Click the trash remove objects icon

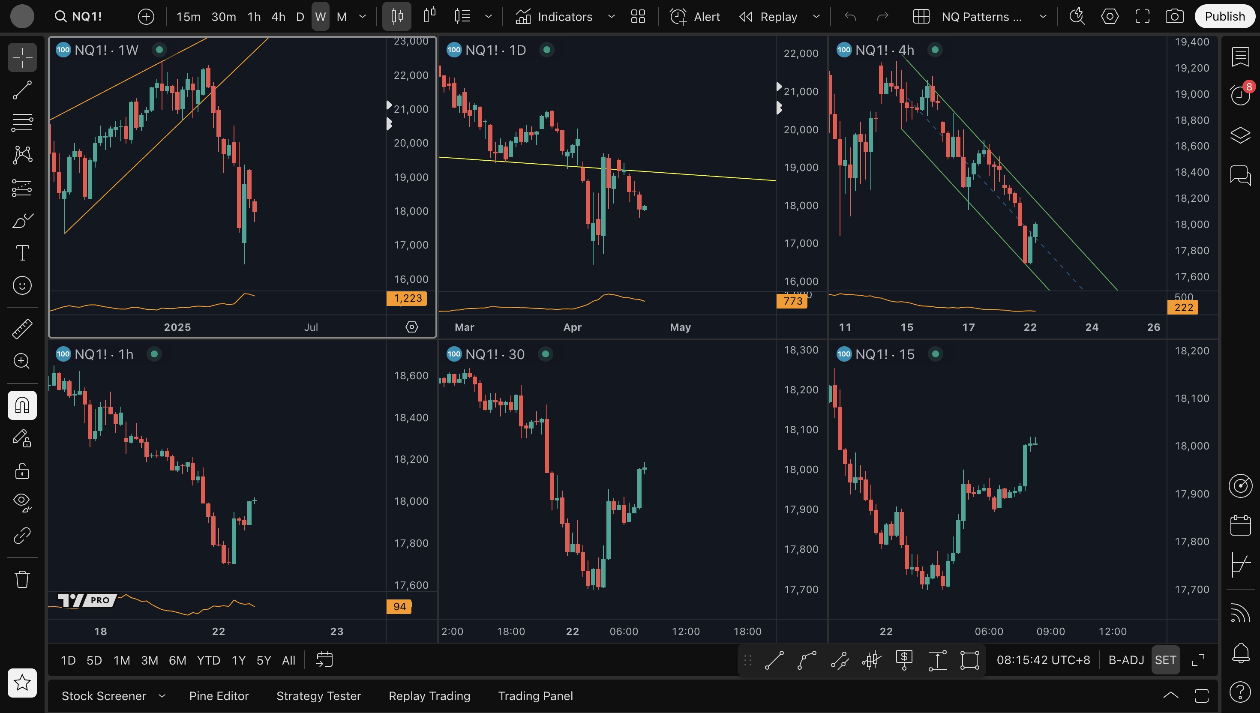point(22,579)
